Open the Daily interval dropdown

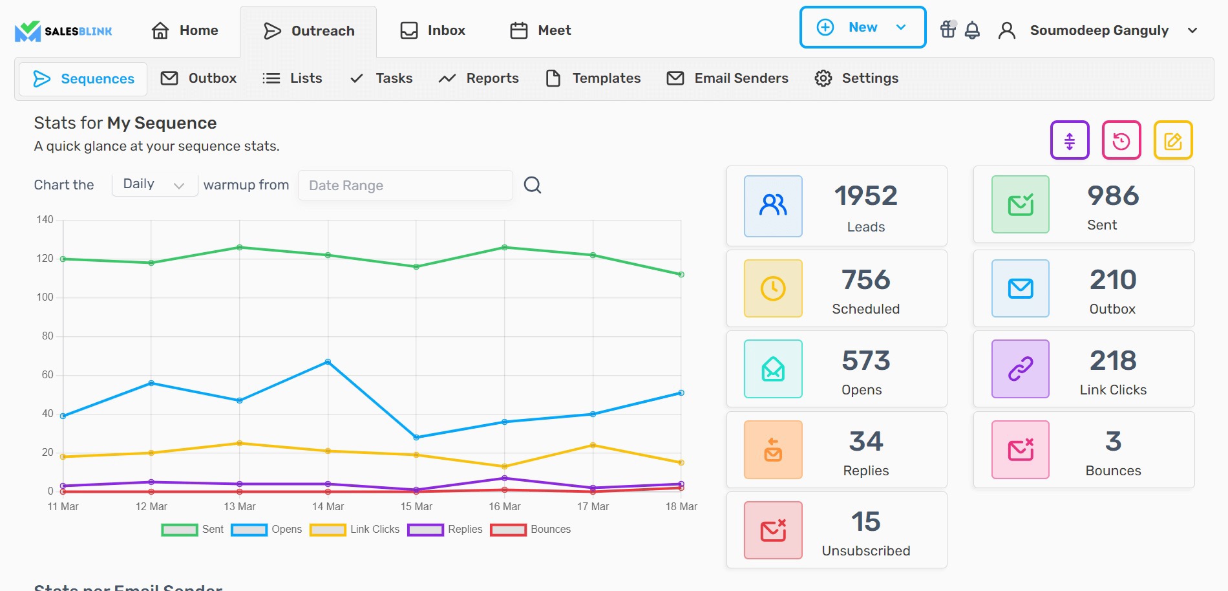(154, 185)
